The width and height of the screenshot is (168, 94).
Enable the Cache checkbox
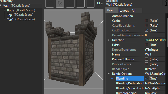(x=147, y=21)
